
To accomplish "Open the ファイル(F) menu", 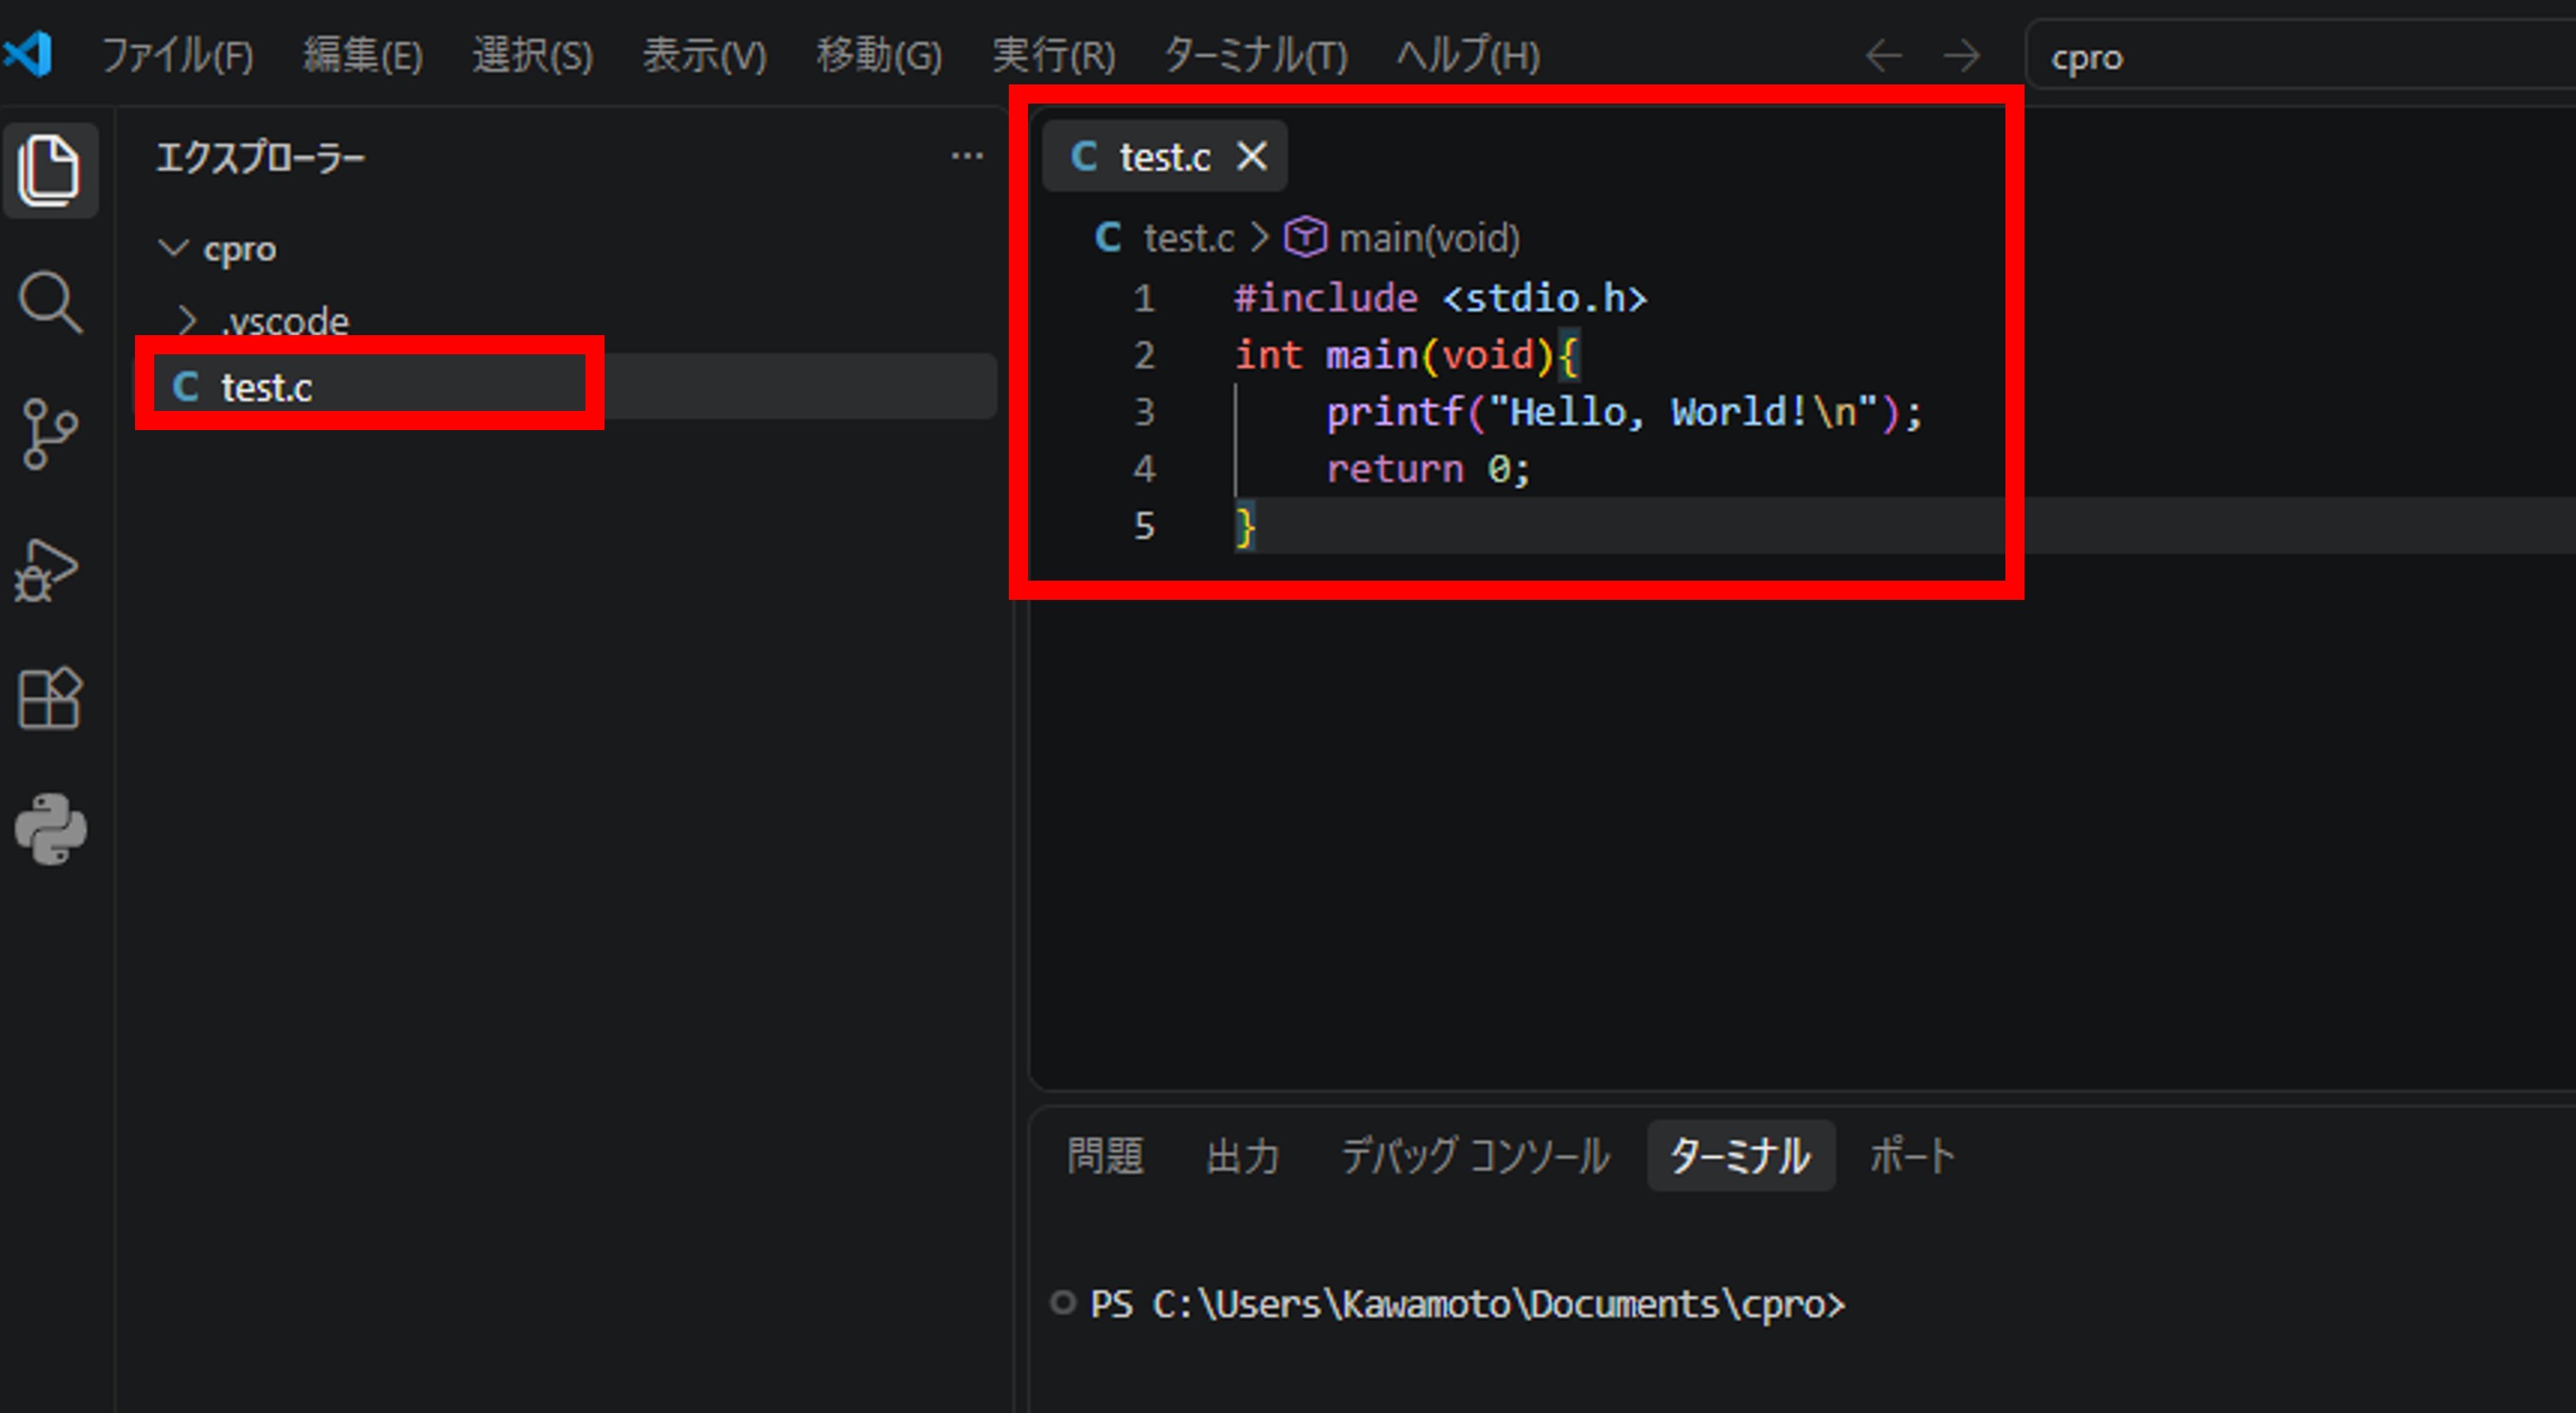I will point(178,55).
